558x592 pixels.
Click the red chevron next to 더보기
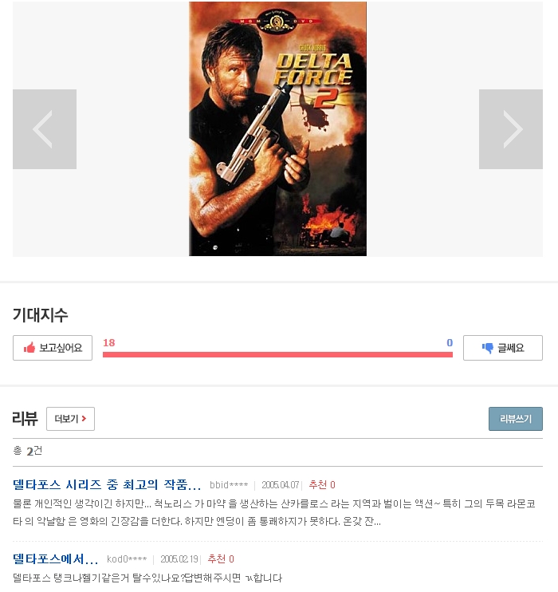[x=84, y=418]
